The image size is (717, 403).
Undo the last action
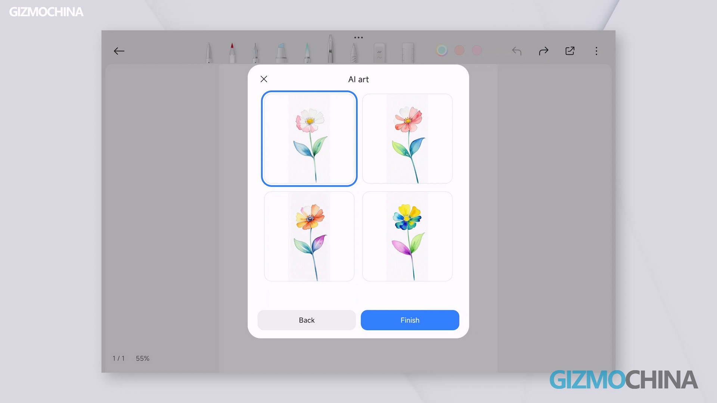tap(516, 51)
